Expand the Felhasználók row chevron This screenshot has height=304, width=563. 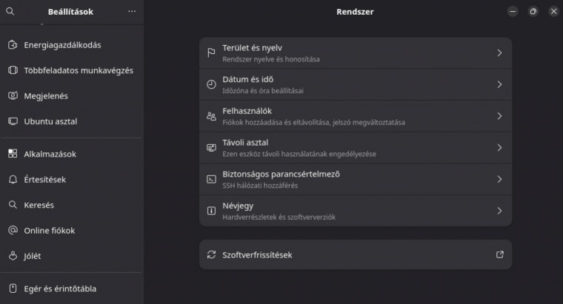tap(499, 116)
